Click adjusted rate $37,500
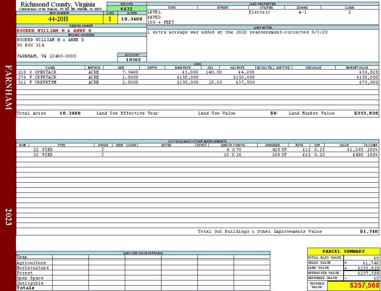This screenshot has height=291, width=381. point(245,82)
